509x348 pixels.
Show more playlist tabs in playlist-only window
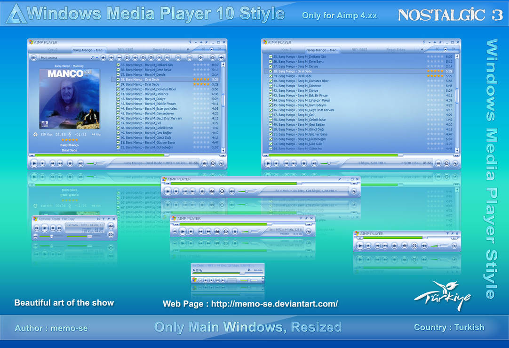tap(422, 49)
